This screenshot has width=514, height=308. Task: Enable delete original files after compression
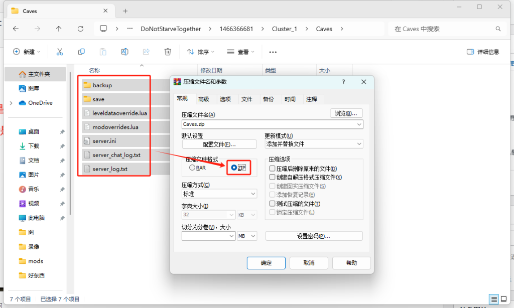click(x=272, y=169)
